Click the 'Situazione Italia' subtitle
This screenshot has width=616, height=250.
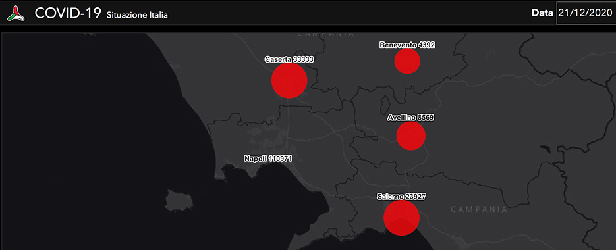[x=137, y=15]
